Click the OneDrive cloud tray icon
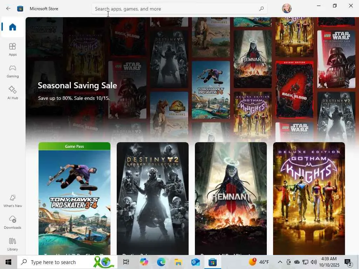Image resolution: width=359 pixels, height=269 pixels. coord(297,262)
